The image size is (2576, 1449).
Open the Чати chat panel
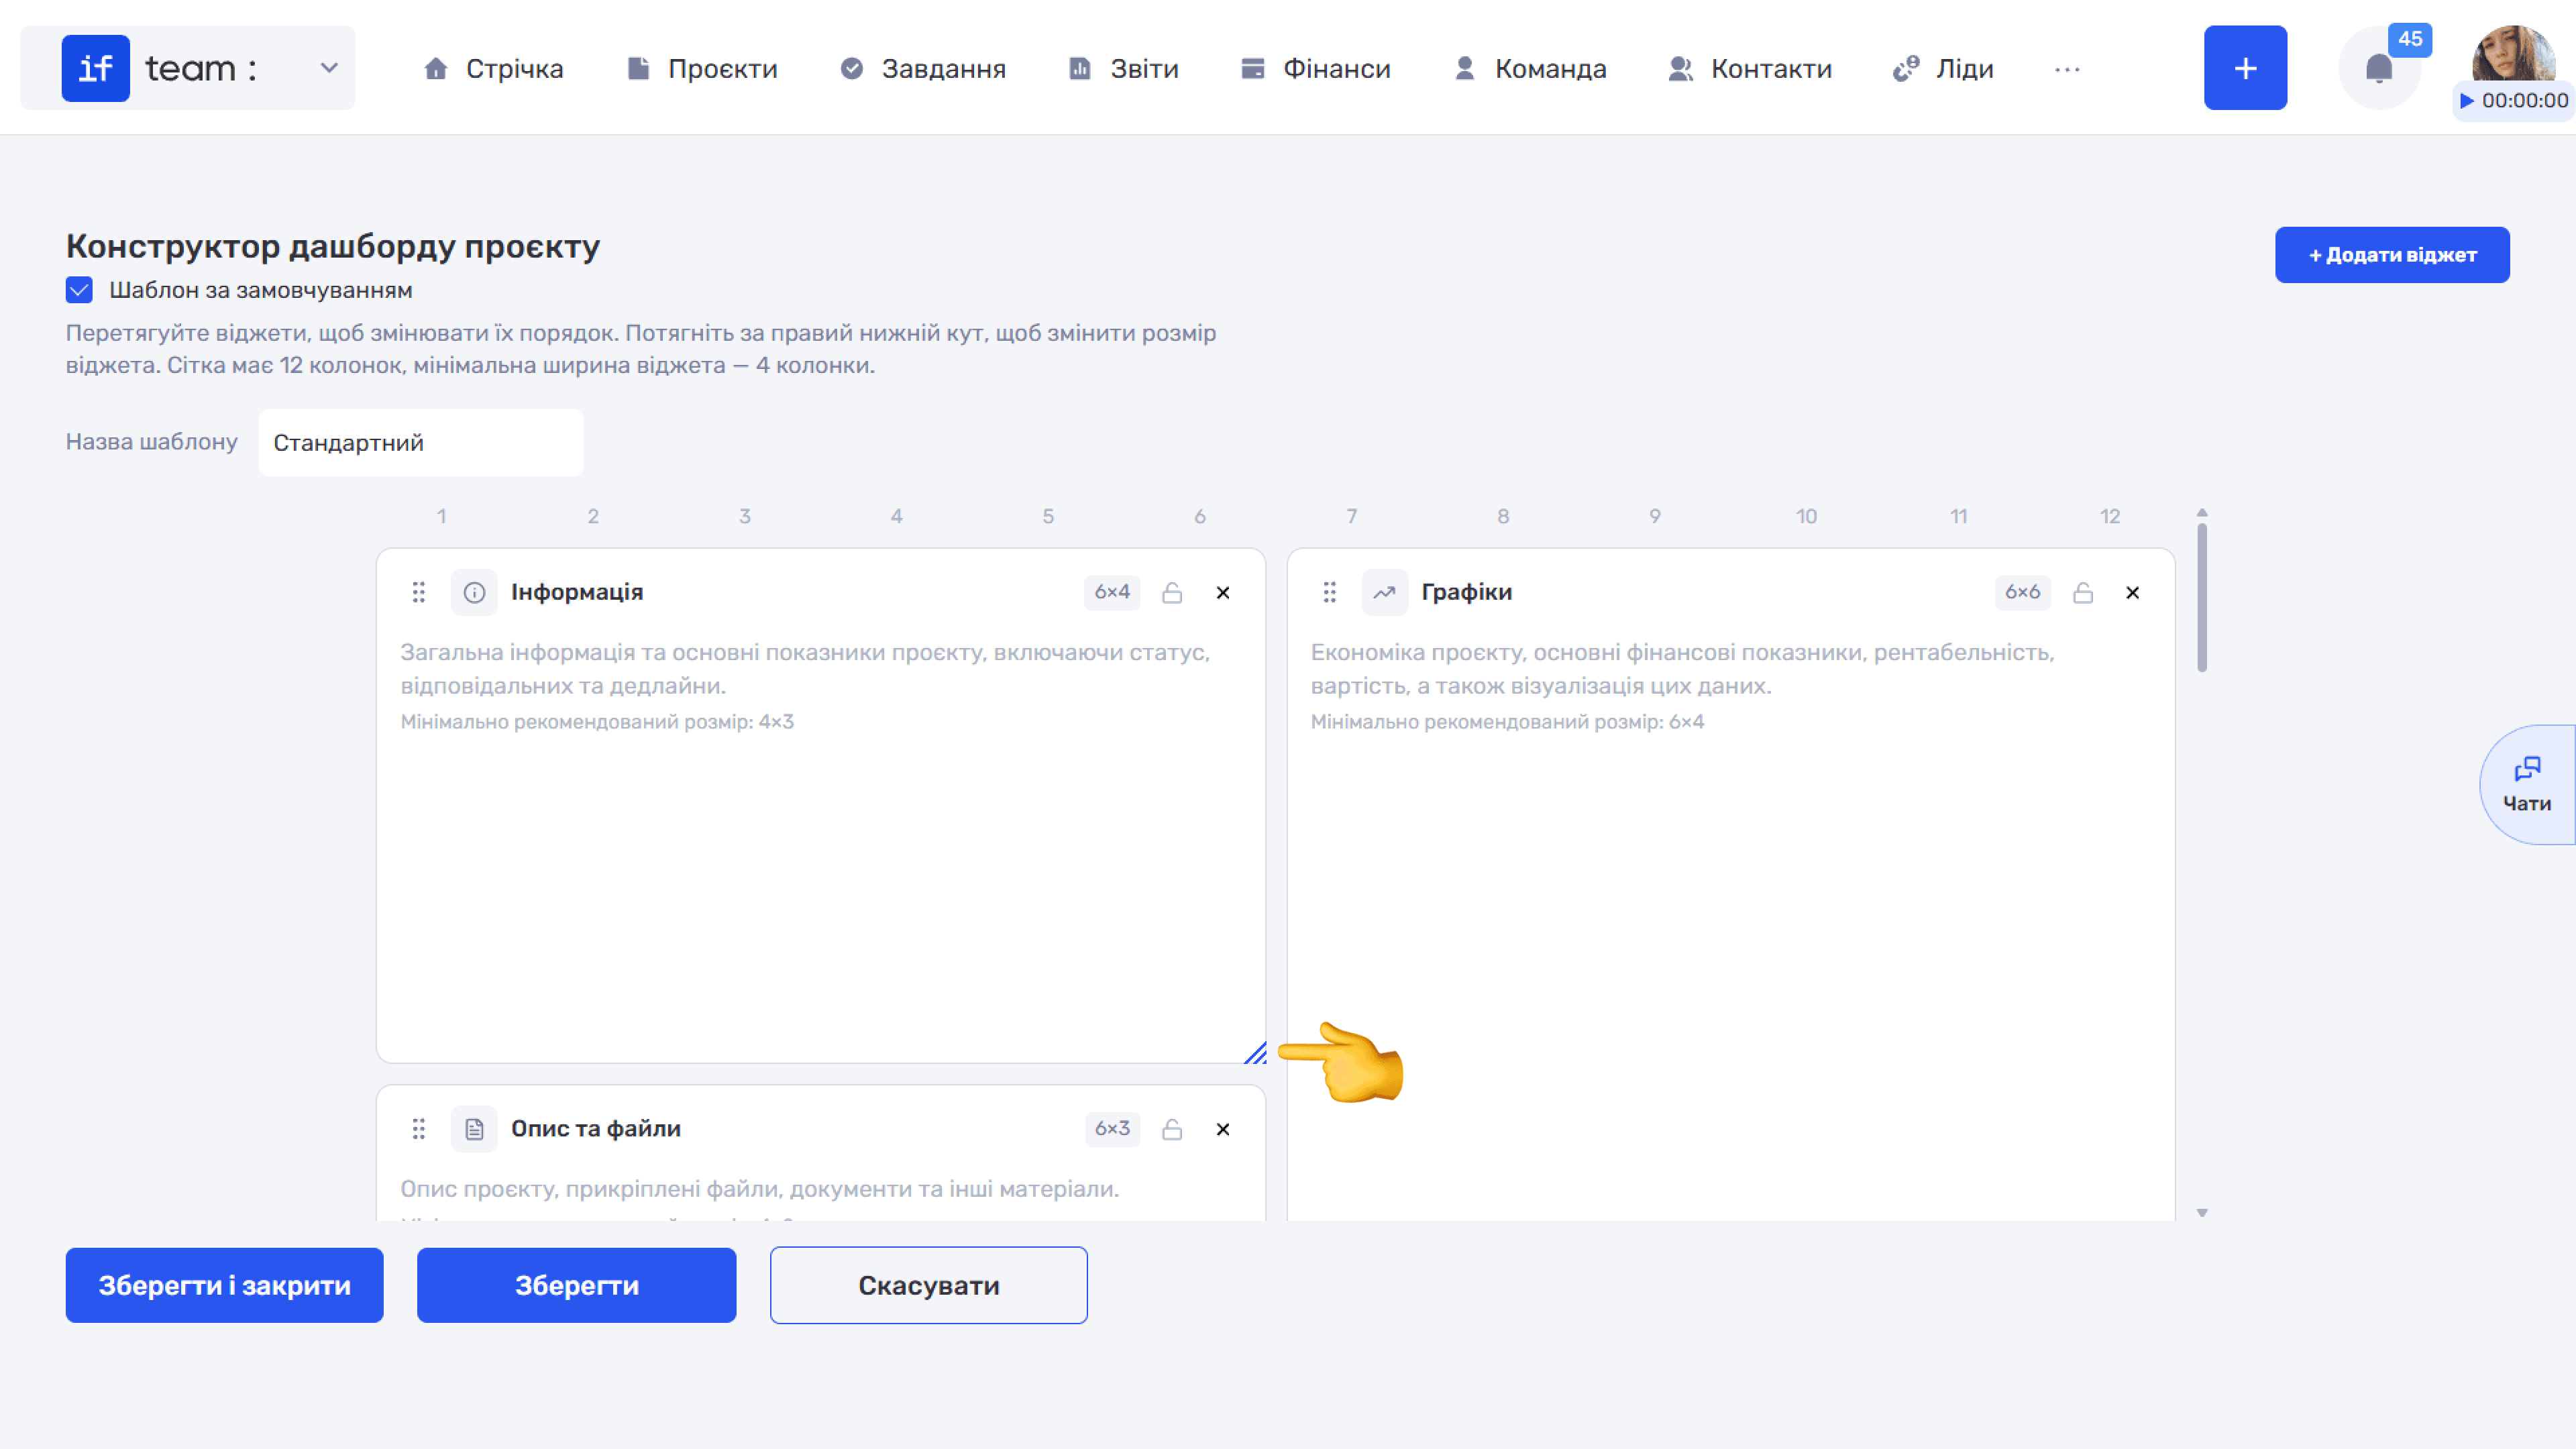point(2527,785)
